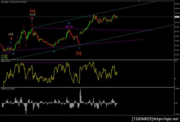Select the blue "c" under the "eed" diamond

(32, 21)
